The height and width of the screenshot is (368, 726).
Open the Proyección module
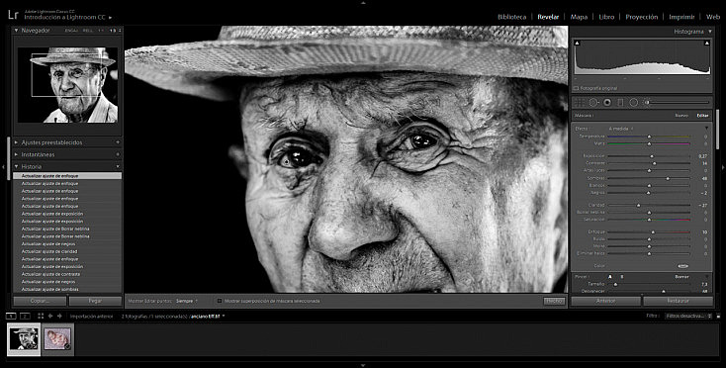tap(641, 17)
